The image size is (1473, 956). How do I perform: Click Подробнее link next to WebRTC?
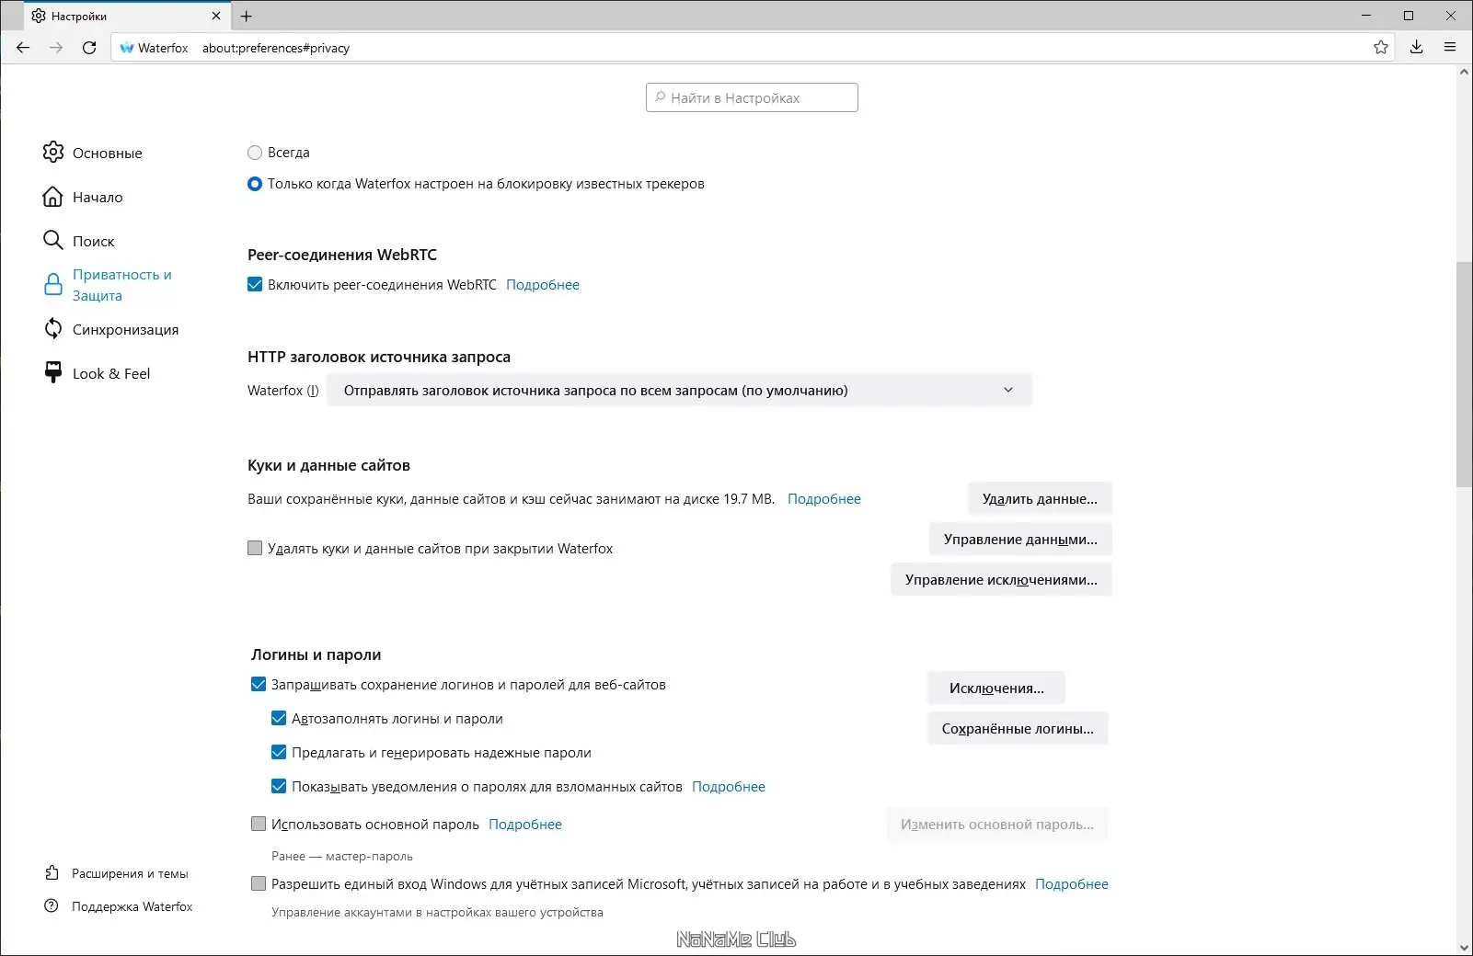tap(543, 285)
